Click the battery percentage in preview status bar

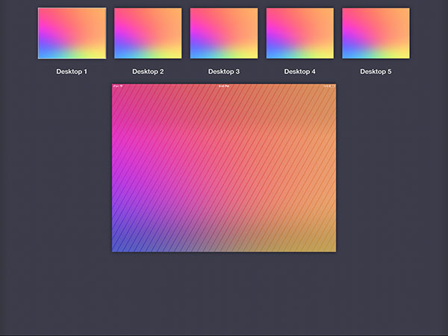[x=326, y=87]
